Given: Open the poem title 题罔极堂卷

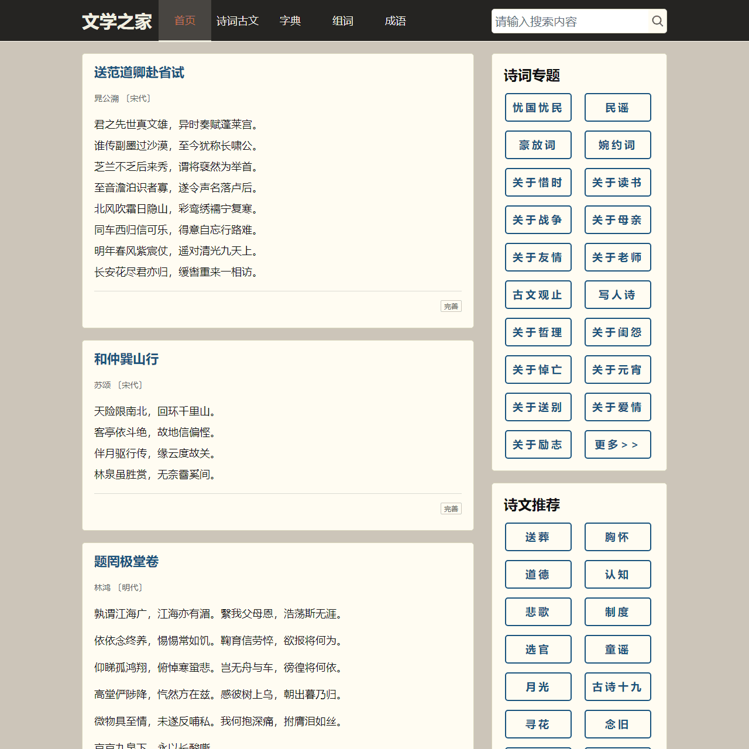Looking at the screenshot, I should (x=126, y=562).
